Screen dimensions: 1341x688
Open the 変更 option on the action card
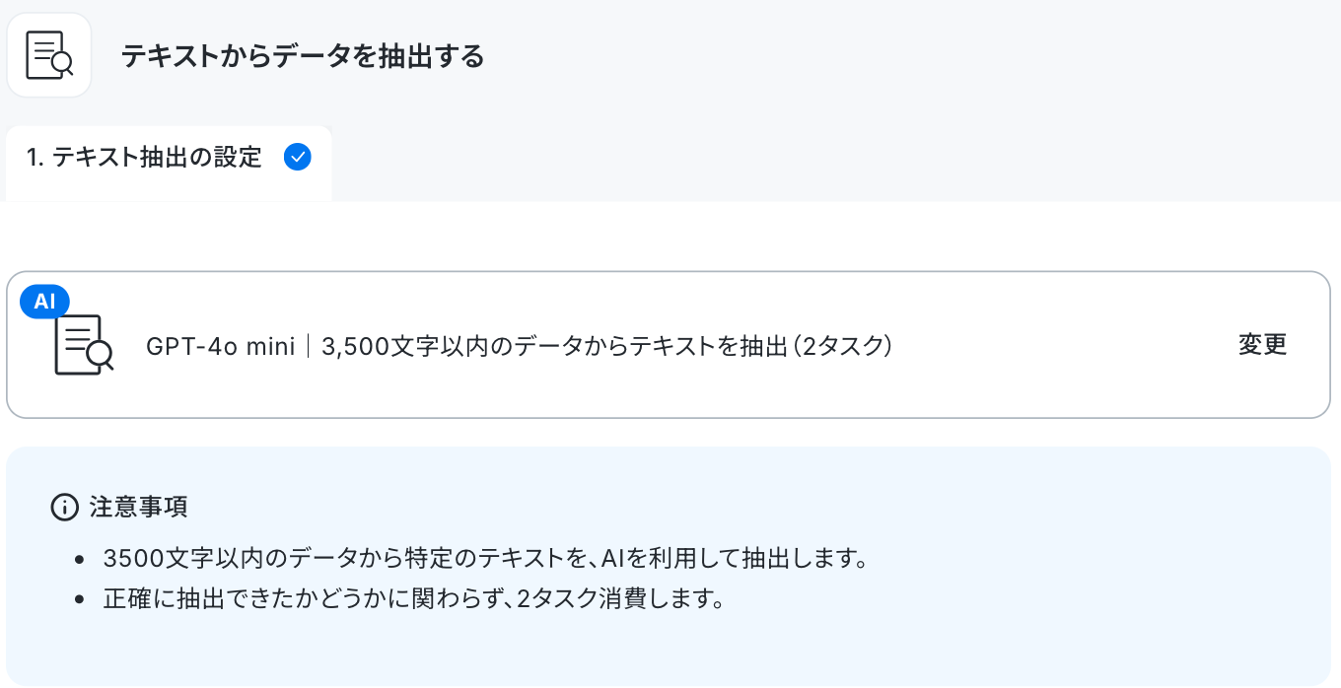[1263, 344]
